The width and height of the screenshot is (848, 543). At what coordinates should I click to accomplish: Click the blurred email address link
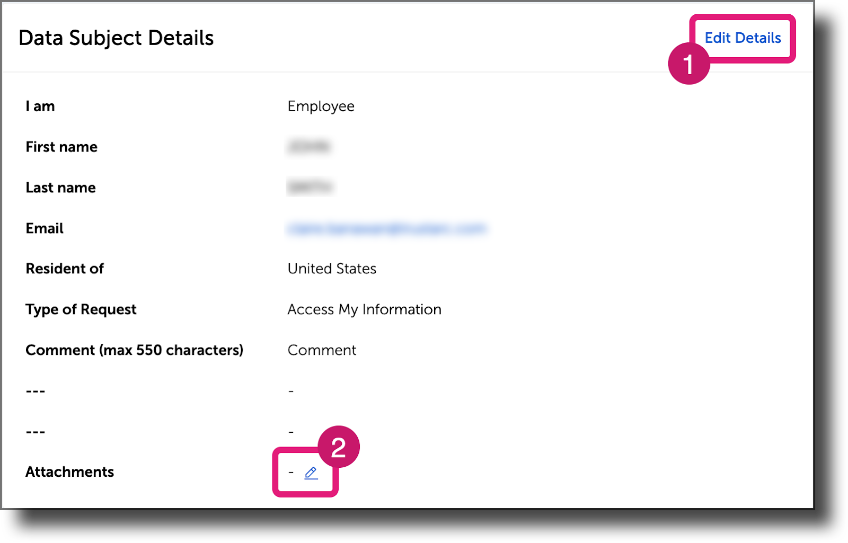(x=387, y=228)
